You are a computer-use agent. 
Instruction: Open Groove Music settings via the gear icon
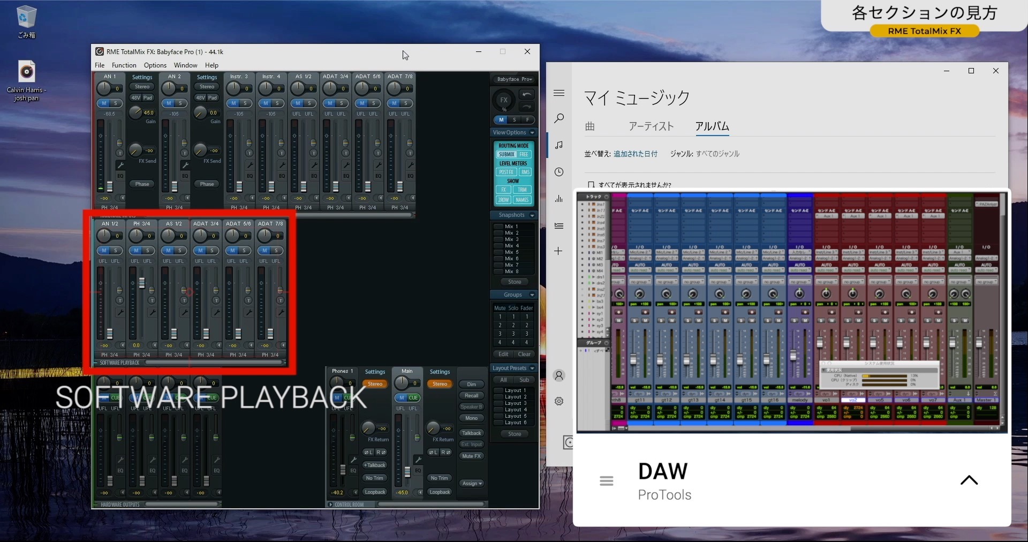(x=559, y=401)
